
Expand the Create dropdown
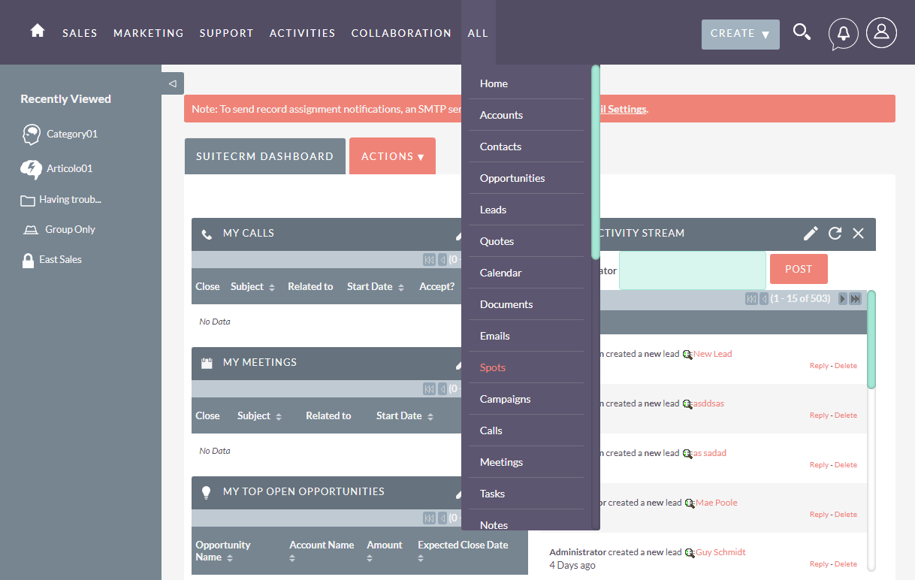[x=740, y=34]
